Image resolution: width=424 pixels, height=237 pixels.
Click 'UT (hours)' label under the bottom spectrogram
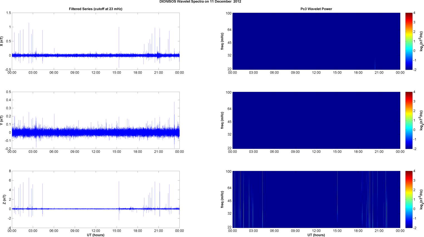pyautogui.click(x=316, y=235)
